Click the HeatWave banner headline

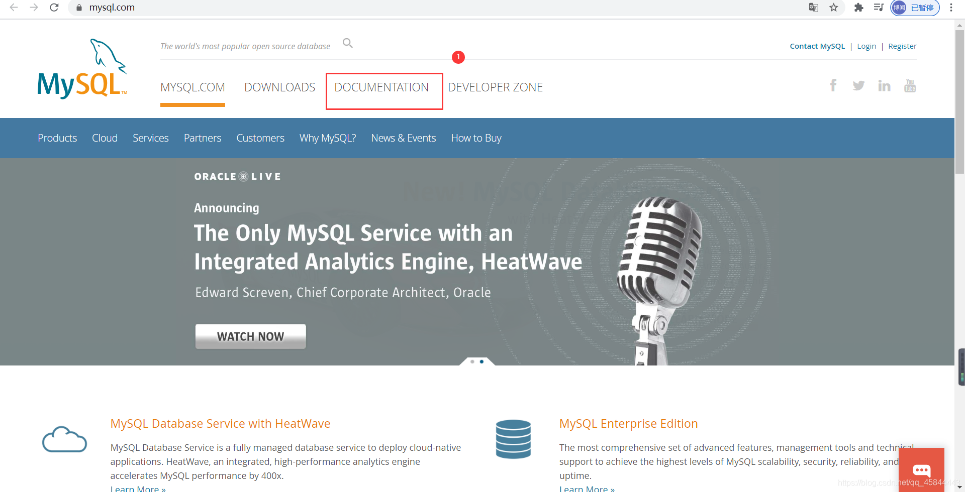tap(388, 248)
